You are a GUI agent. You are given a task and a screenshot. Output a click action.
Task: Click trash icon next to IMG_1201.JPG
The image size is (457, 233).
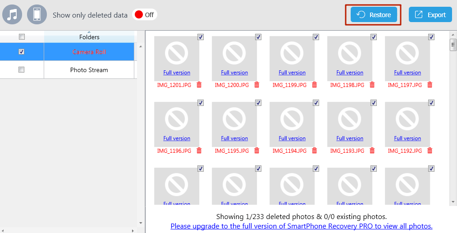click(x=199, y=85)
